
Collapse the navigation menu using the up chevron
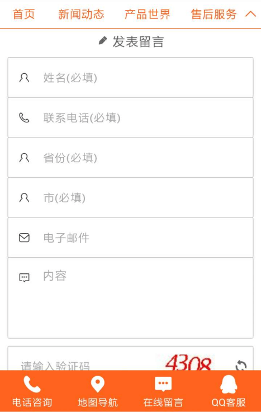[250, 14]
